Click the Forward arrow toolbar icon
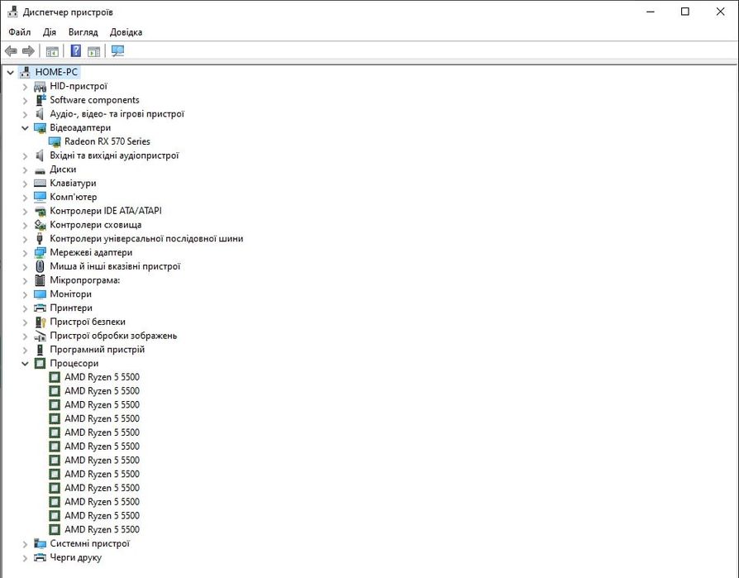Viewport: 739px width, 578px height. (28, 51)
